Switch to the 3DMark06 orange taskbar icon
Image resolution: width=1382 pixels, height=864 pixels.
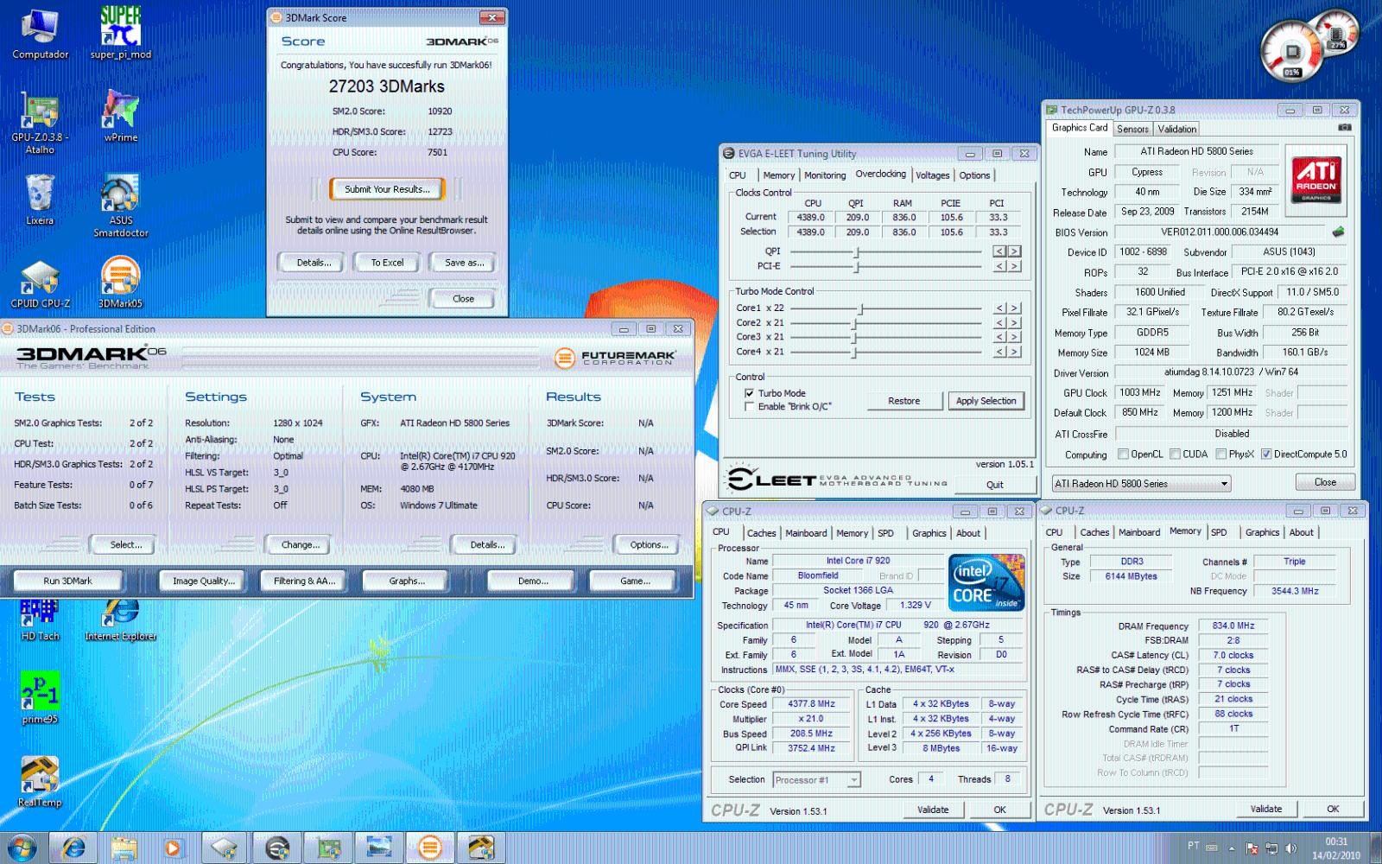click(x=429, y=848)
